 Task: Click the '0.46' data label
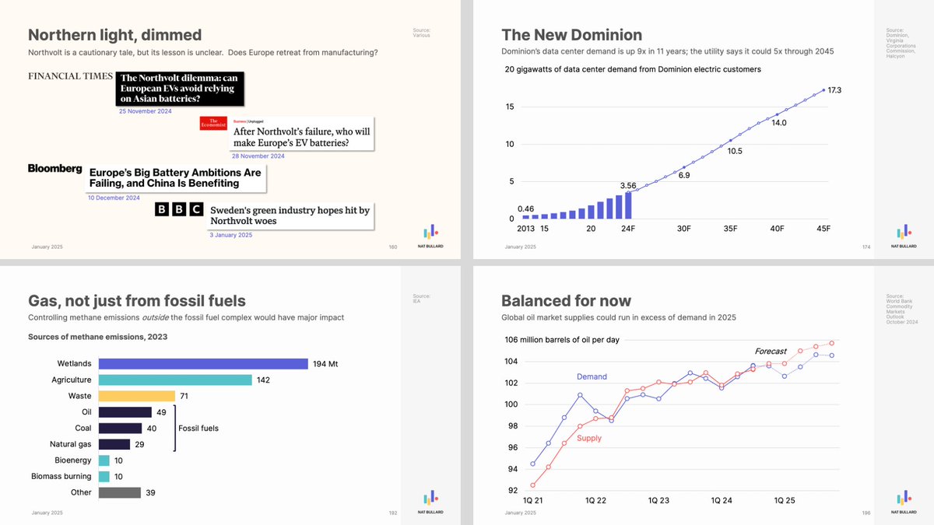click(x=525, y=208)
